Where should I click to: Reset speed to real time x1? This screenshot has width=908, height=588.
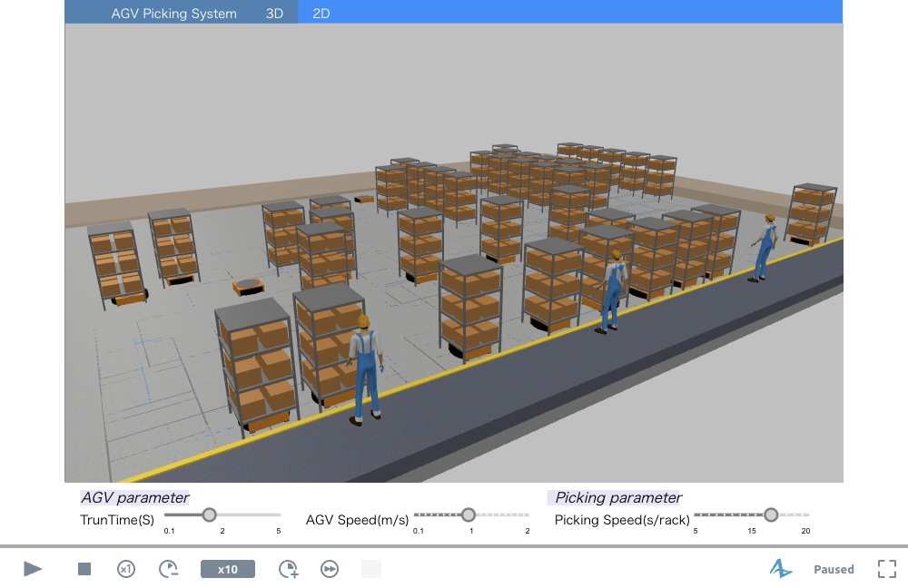click(126, 569)
